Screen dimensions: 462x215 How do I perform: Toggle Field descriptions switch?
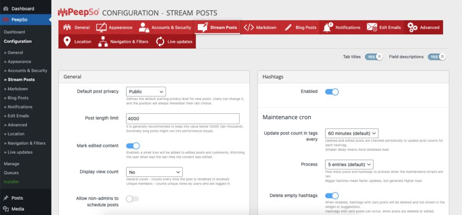pos(437,56)
